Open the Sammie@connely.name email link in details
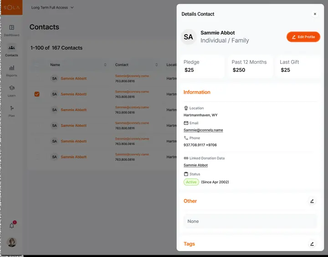The width and height of the screenshot is (328, 257). (203, 130)
